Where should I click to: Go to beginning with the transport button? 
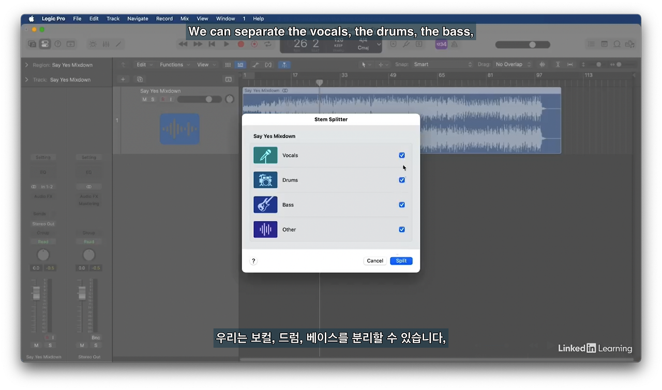[x=212, y=44]
